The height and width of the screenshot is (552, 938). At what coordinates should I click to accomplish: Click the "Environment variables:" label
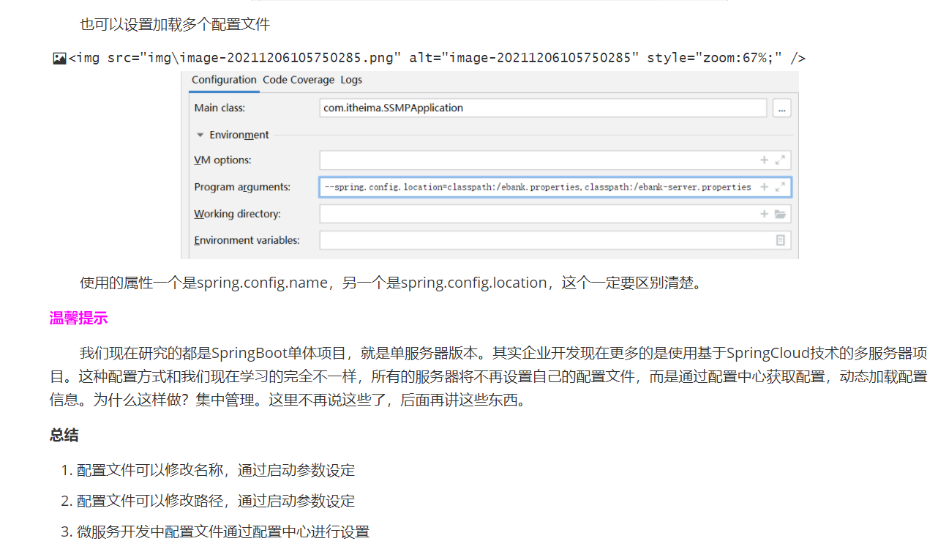click(x=247, y=240)
